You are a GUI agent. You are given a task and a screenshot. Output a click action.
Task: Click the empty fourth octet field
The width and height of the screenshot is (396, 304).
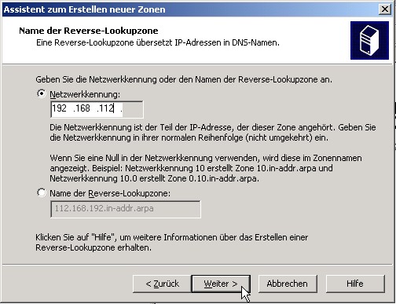(131, 108)
